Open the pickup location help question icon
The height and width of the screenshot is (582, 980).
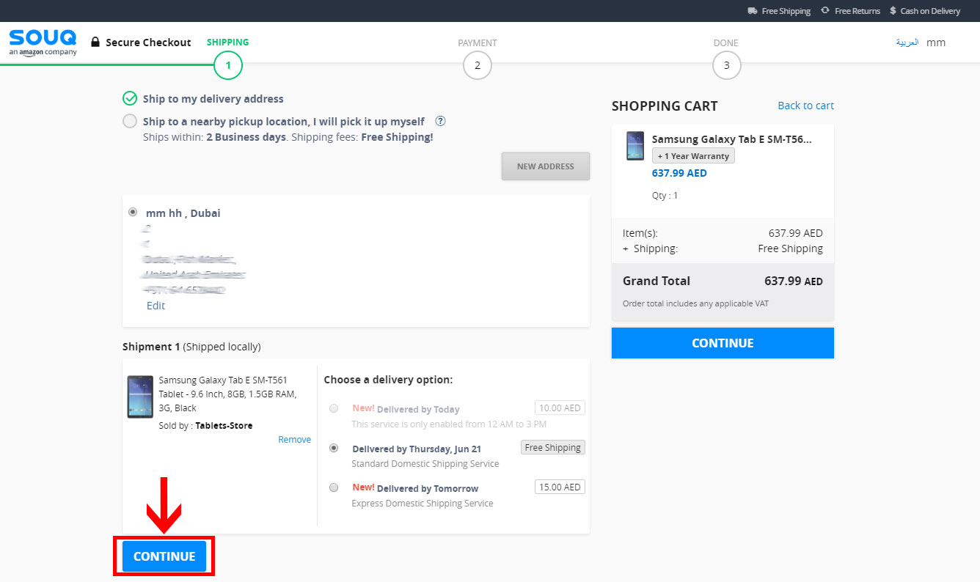(440, 122)
